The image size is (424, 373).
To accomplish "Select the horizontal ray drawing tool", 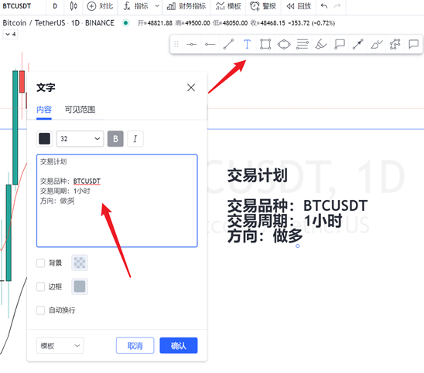I will (x=210, y=44).
